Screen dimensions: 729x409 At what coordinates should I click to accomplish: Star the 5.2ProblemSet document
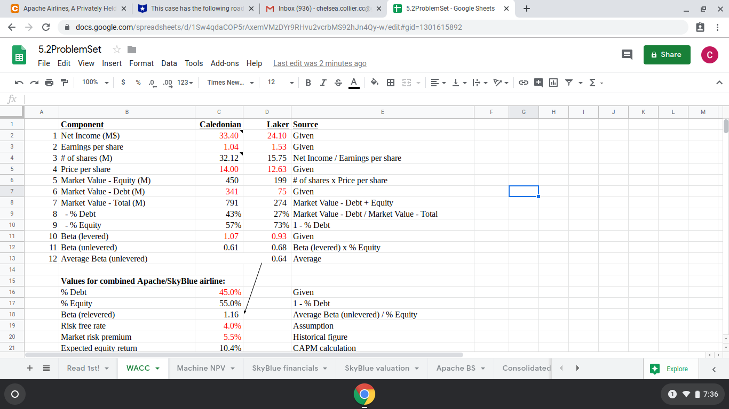click(x=117, y=50)
